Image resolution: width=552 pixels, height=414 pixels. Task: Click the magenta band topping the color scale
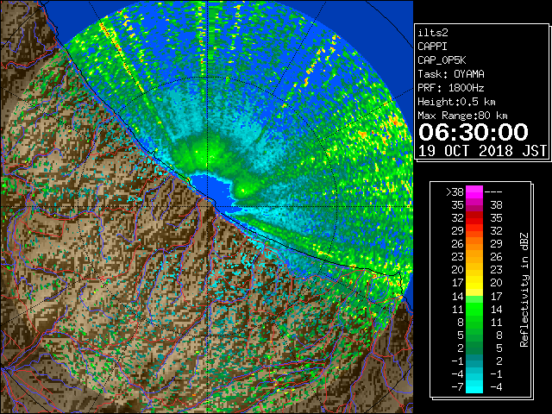(474, 192)
